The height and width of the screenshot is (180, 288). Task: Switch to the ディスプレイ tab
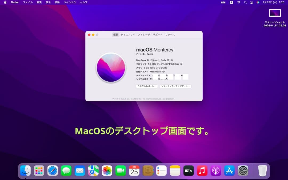tap(128, 35)
